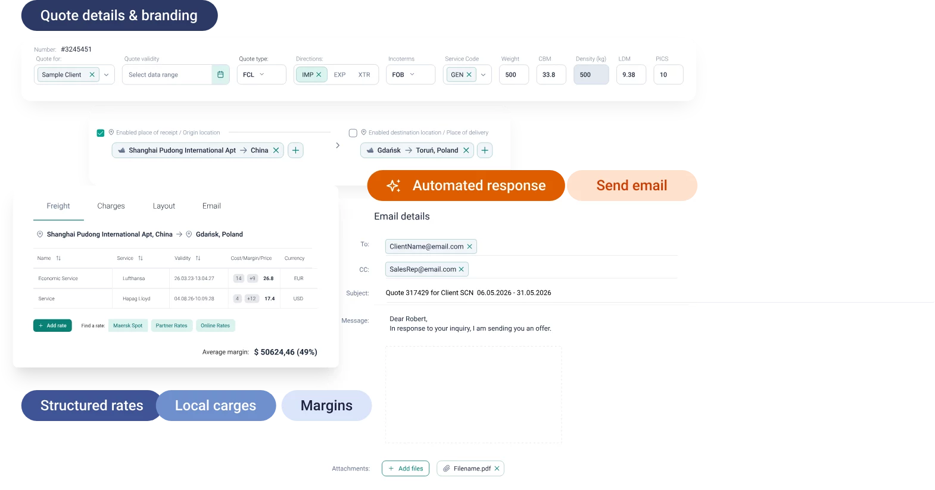
Task: Remove the IMP direction tag
Action: click(319, 75)
